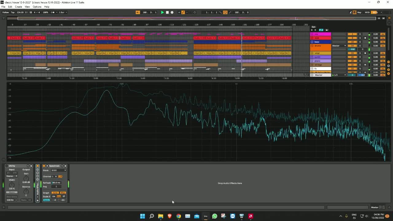Unfold the vox track
Viewport: 393px width, 221px height.
tap(312, 34)
